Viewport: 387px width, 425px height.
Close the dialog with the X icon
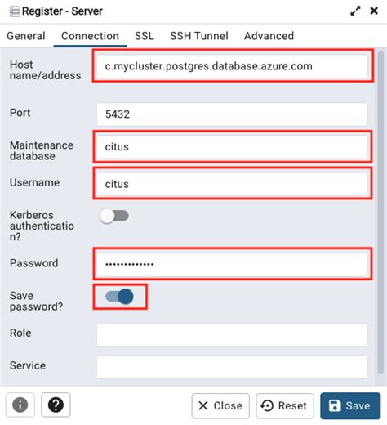pos(374,11)
